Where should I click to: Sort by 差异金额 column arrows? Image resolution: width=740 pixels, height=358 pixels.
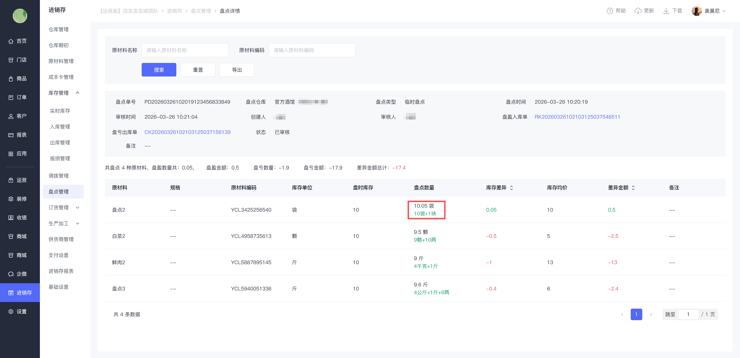(x=633, y=188)
